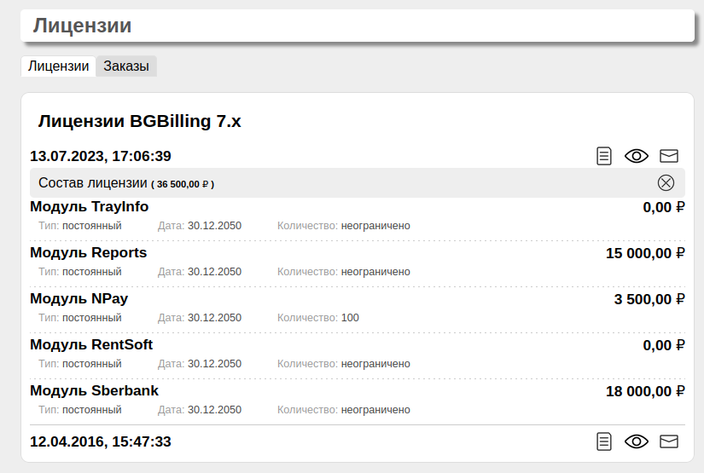The height and width of the screenshot is (473, 704).
Task: Select the Модуль Reports entry
Action: coord(89,252)
